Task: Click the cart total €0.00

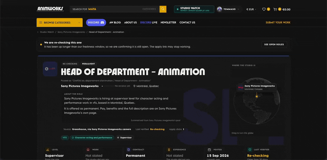Action: pos(286,9)
